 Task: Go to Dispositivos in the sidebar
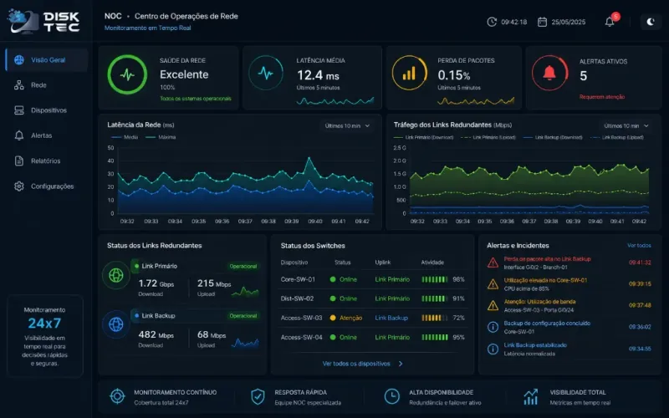click(x=40, y=110)
